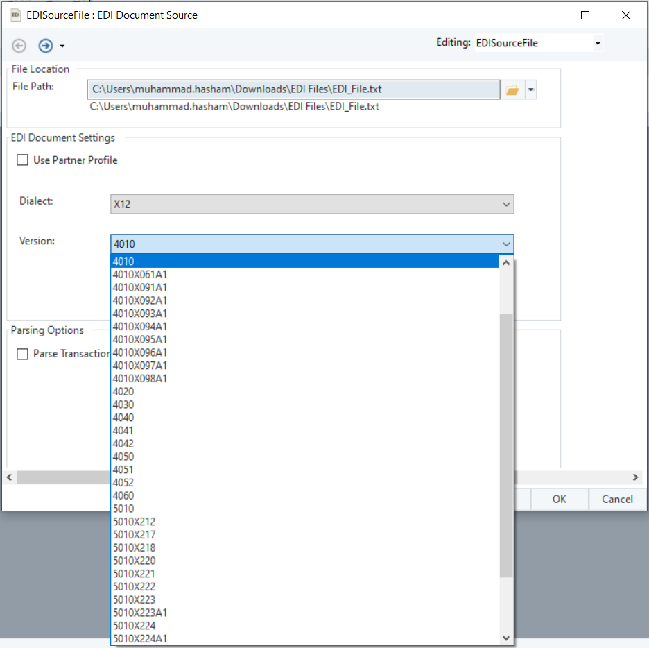Toggle the Parse Transaction checkbox
This screenshot has width=649, height=648.
point(23,354)
